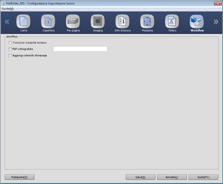Image resolution: width=223 pixels, height=184 pixels.
Task: Click the Reimposta(Z) button
Action: point(19,177)
